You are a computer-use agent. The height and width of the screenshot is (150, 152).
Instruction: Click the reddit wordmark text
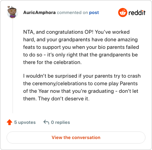[137, 12]
